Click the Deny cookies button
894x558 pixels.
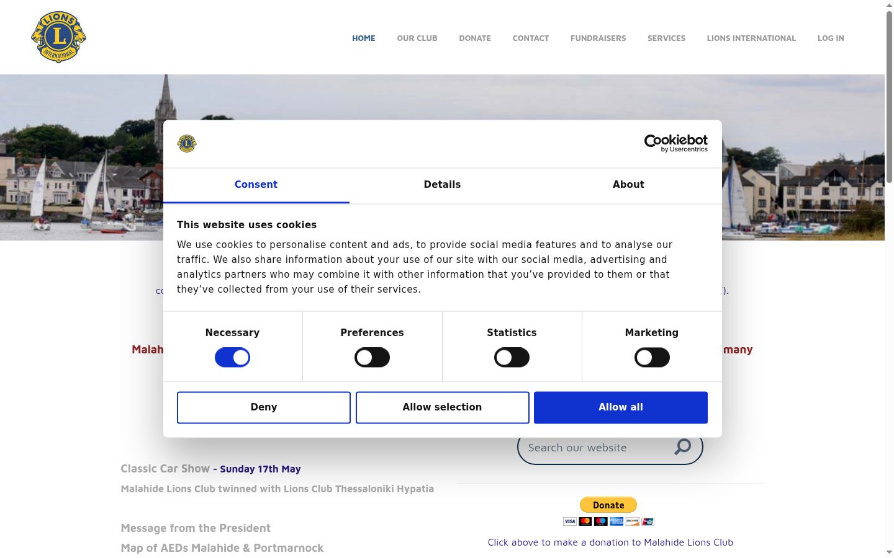[264, 407]
